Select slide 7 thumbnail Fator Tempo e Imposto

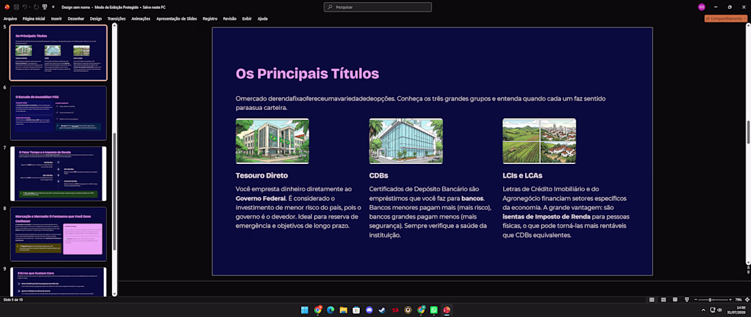[x=59, y=174]
